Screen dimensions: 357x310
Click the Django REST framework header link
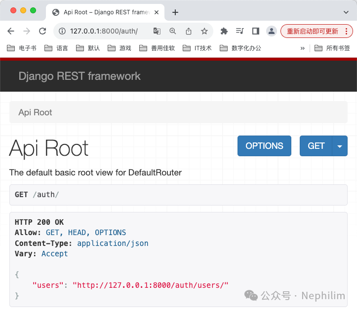click(x=79, y=76)
